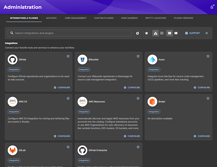Click the Integration tag on Bitbucket card

point(84,69)
